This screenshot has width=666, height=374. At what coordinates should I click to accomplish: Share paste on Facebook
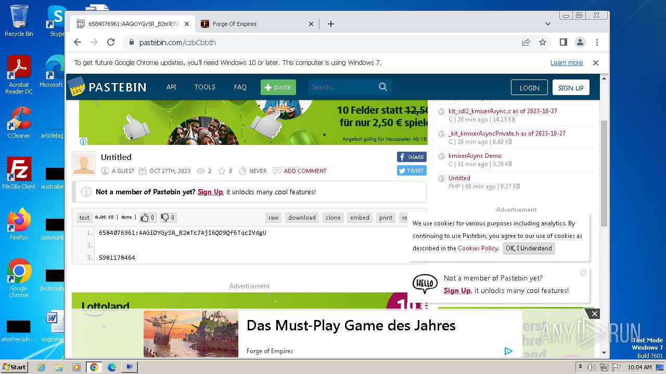click(412, 157)
